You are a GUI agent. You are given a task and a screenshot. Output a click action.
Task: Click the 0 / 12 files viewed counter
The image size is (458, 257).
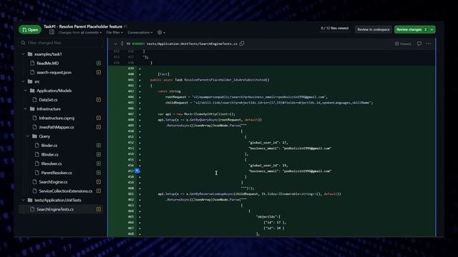click(335, 29)
